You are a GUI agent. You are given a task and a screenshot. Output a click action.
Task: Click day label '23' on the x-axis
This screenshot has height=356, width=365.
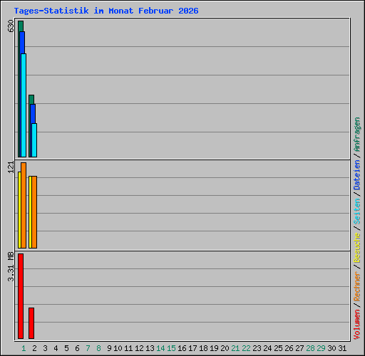tap(257, 348)
